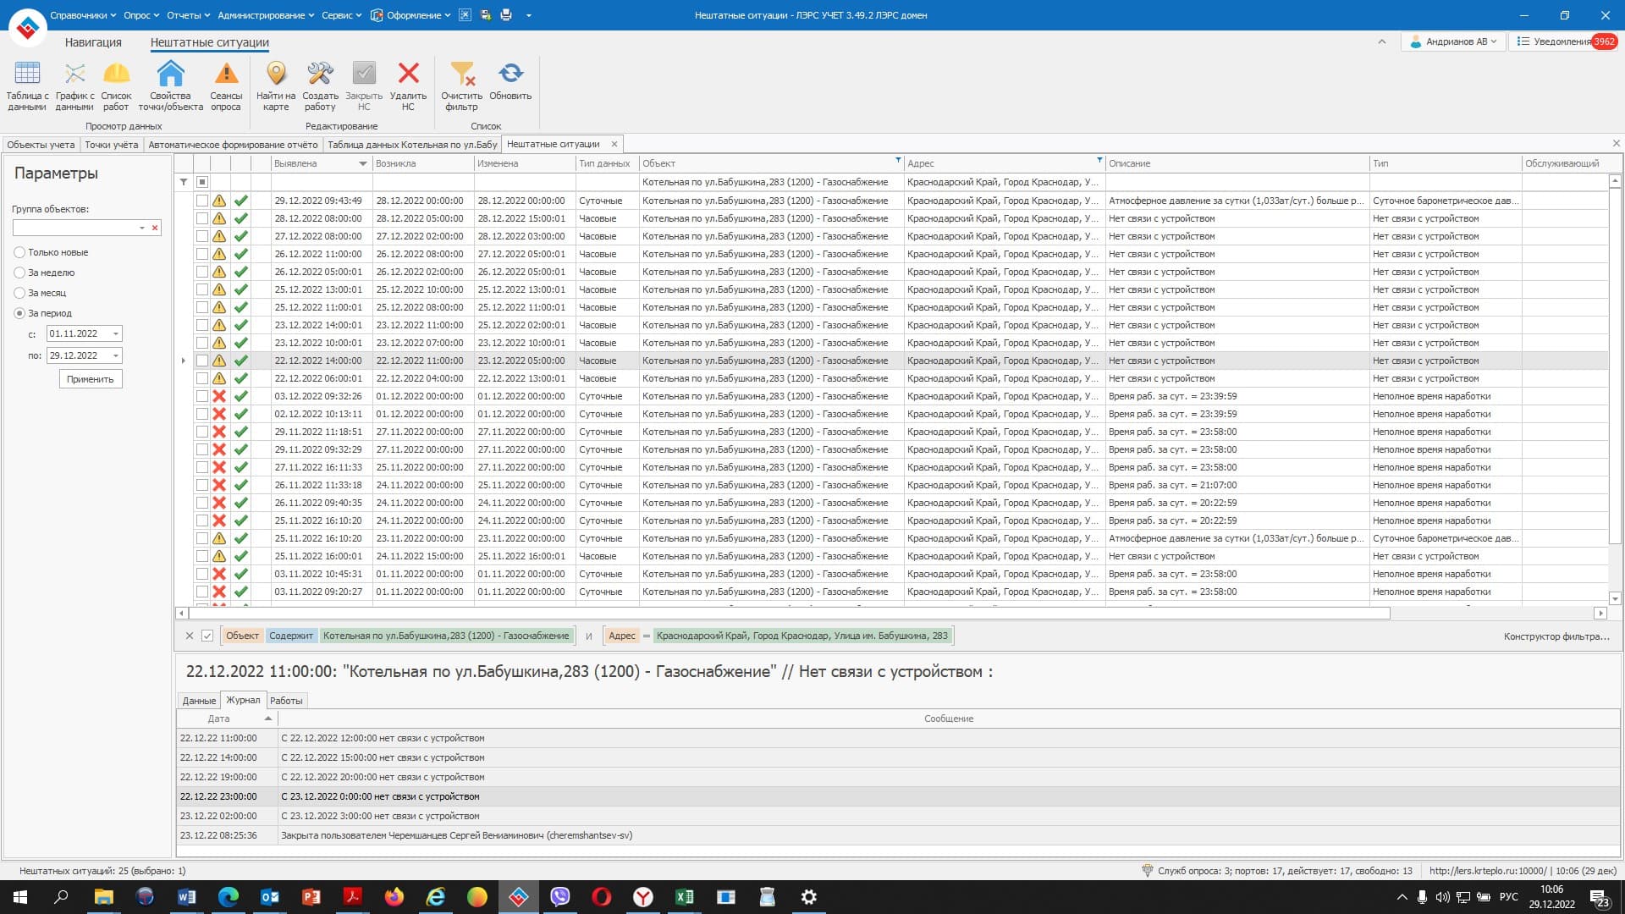The height and width of the screenshot is (914, 1625).
Task: Open Отчеты menu
Action: (188, 15)
